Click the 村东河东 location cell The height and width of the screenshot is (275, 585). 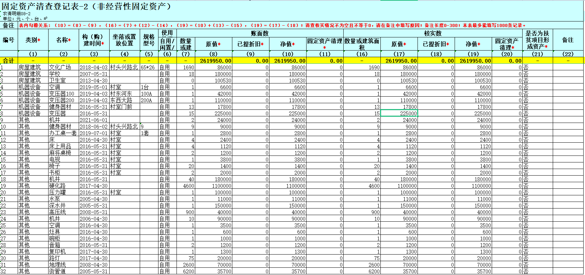click(x=124, y=94)
